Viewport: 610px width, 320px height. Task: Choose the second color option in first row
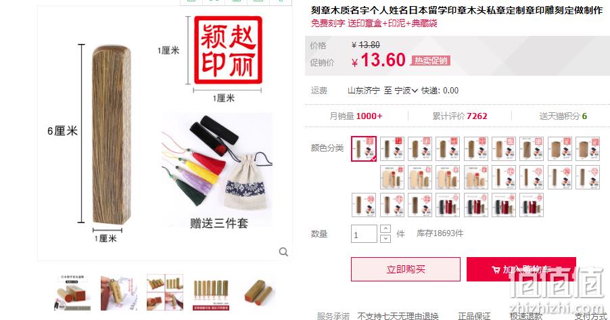pos(392,148)
